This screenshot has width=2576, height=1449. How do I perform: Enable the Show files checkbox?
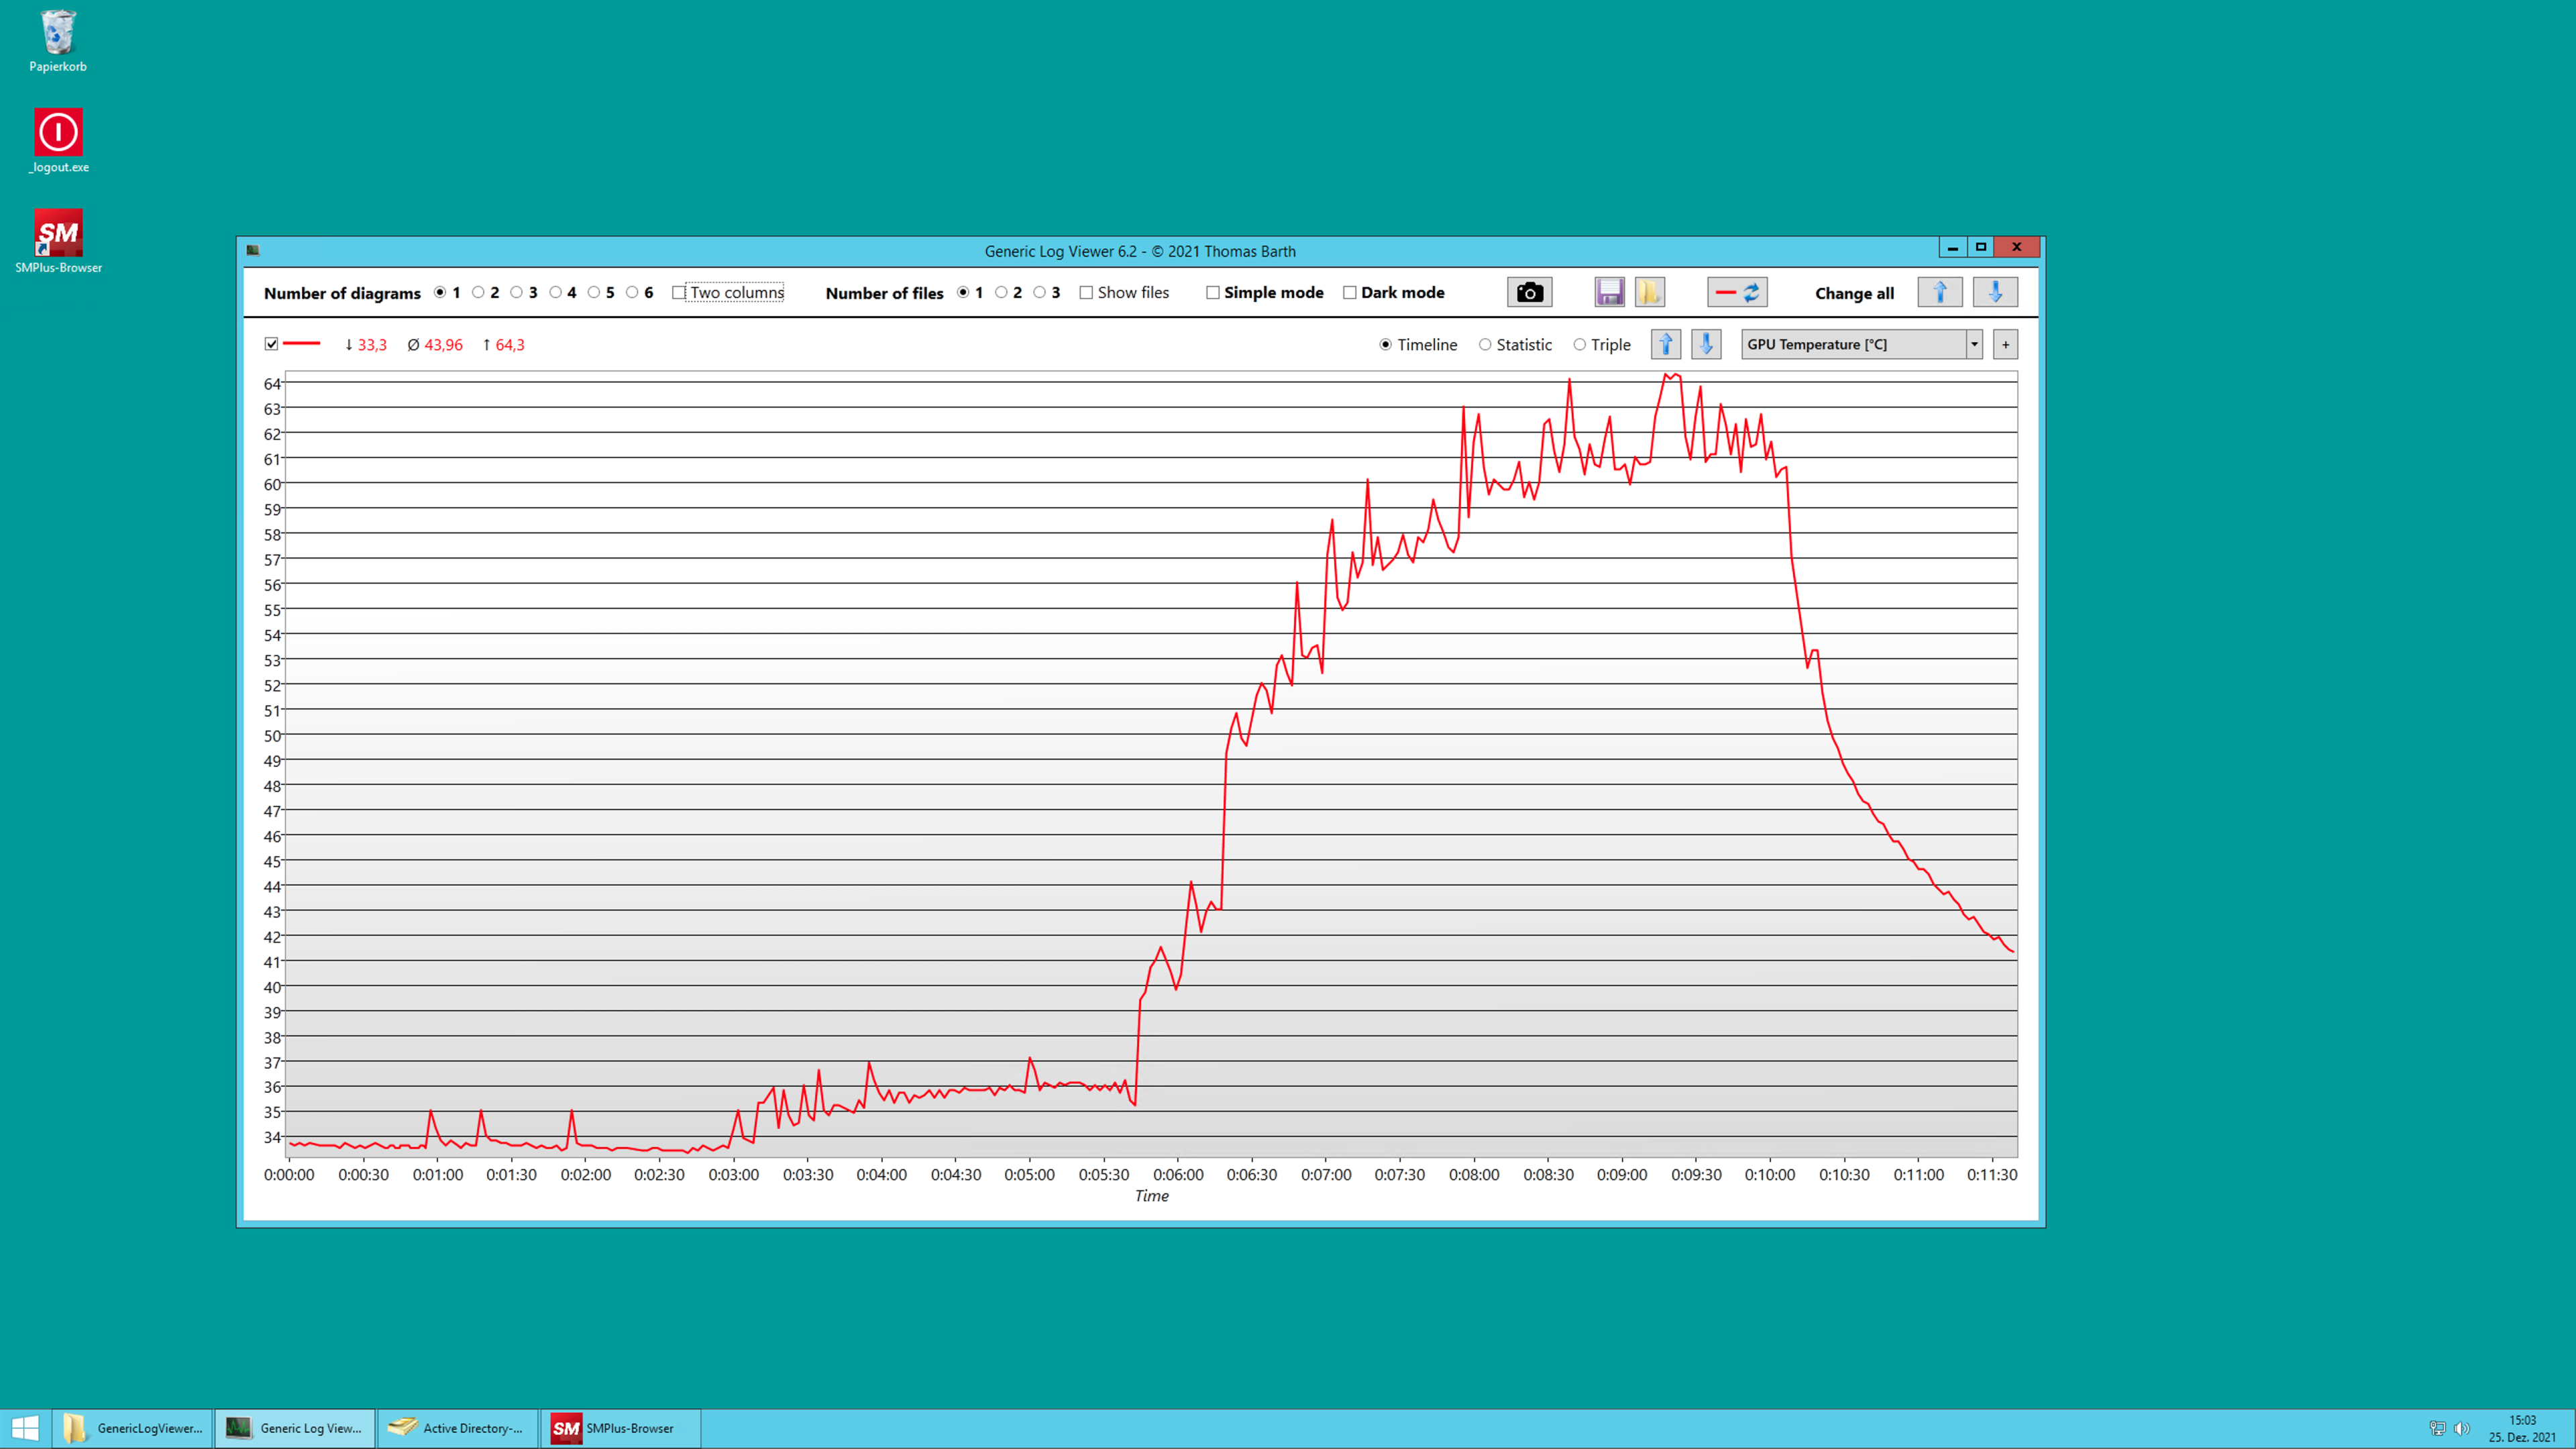pos(1086,292)
